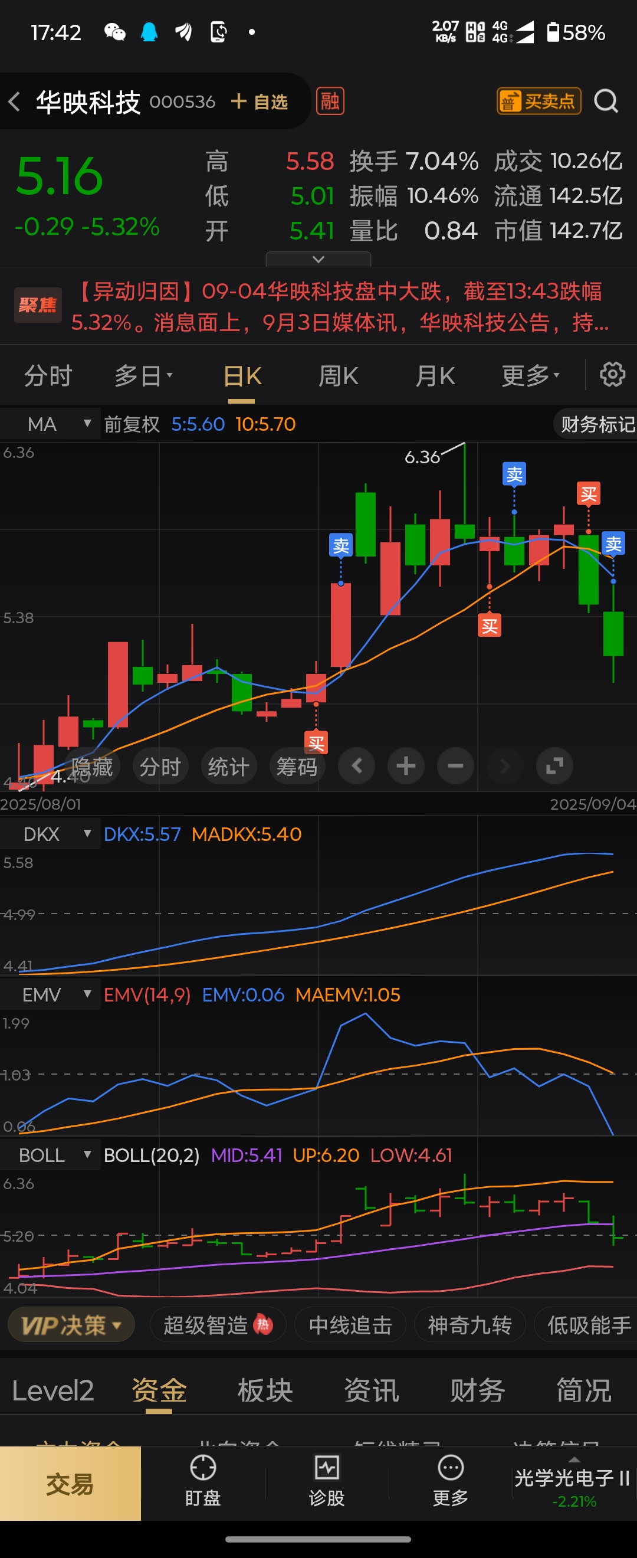
Task: Select the 周K tab
Action: pyautogui.click(x=339, y=376)
